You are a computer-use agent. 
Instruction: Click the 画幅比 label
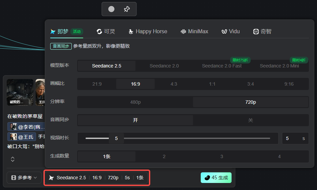point(57,83)
